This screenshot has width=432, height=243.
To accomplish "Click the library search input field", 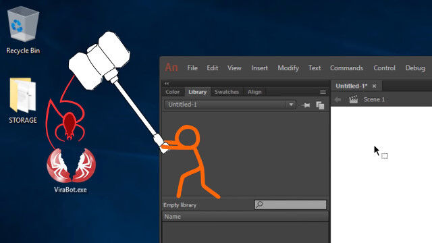I will pos(290,205).
